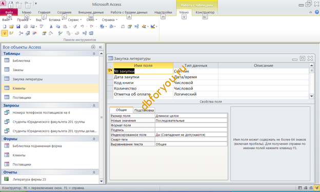Click the Print toolbar icon
The width and height of the screenshot is (320, 192).
point(26,27)
